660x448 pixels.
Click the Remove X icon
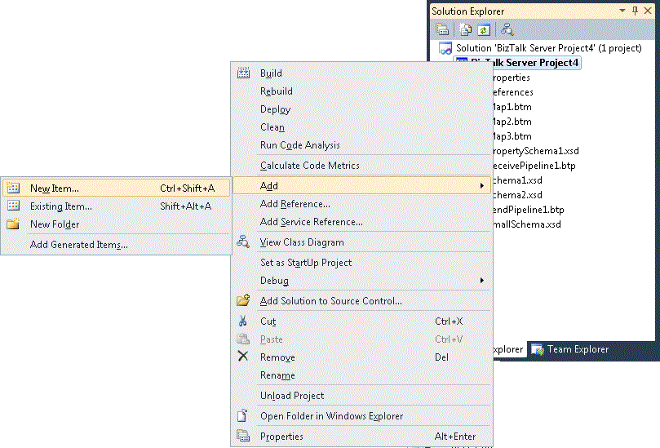click(243, 357)
